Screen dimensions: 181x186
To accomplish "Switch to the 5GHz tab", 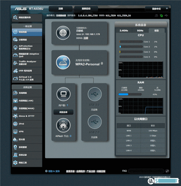I will [140, 30].
